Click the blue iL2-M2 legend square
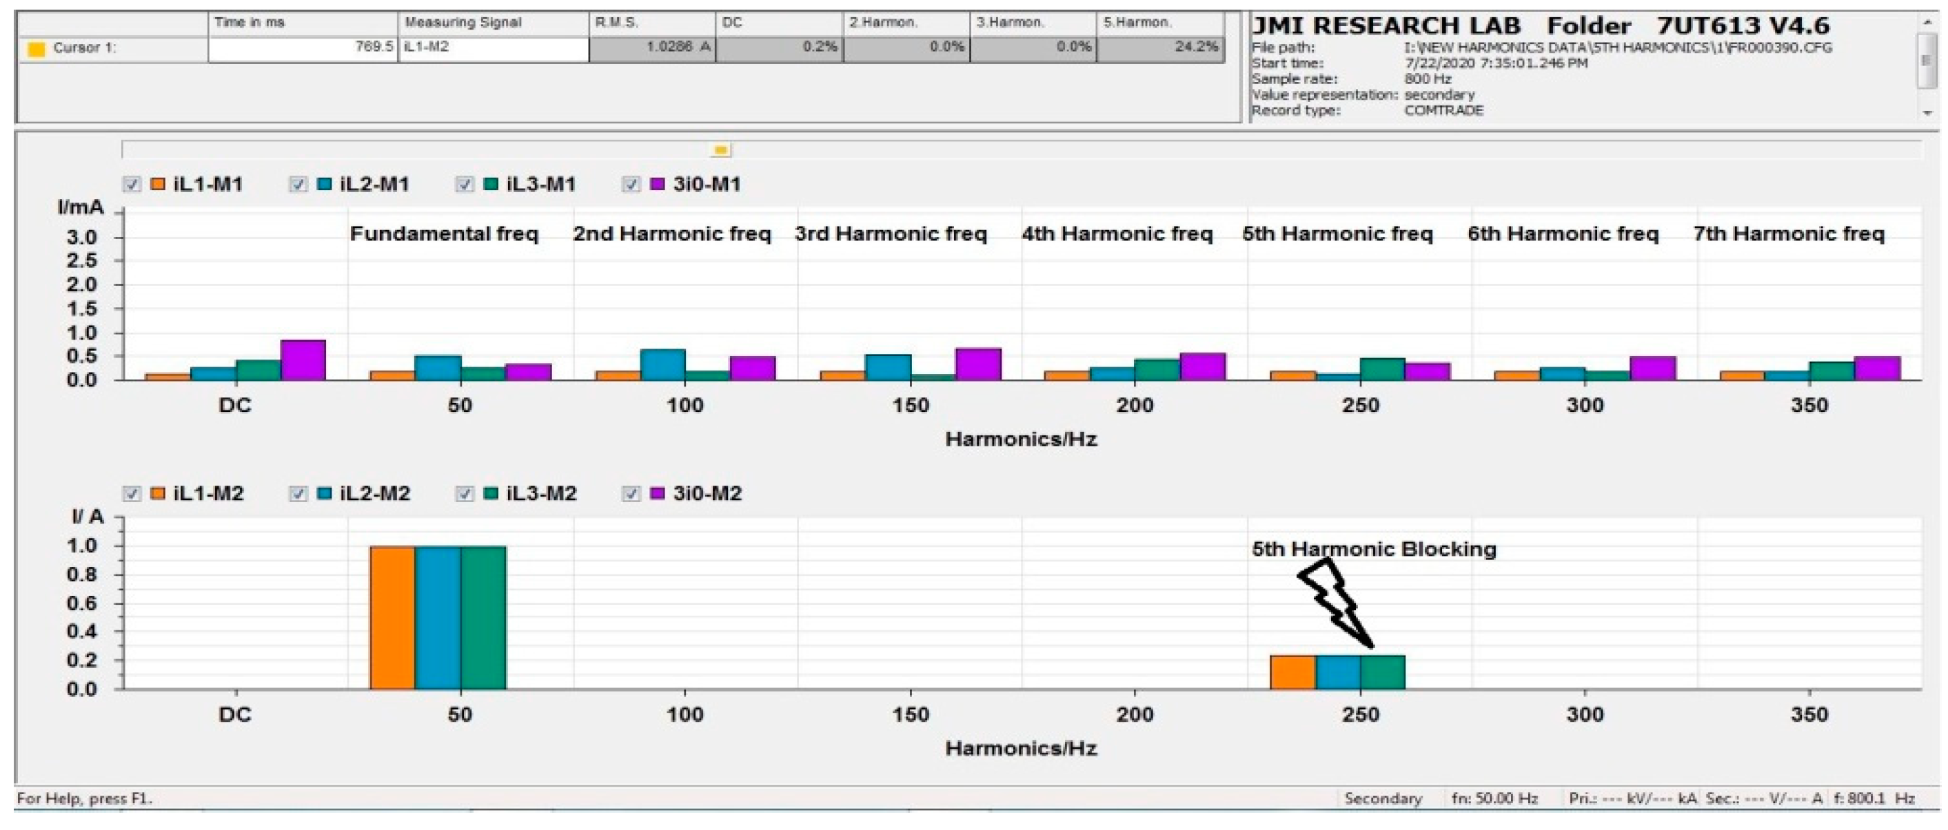The height and width of the screenshot is (830, 1948). pos(325,493)
